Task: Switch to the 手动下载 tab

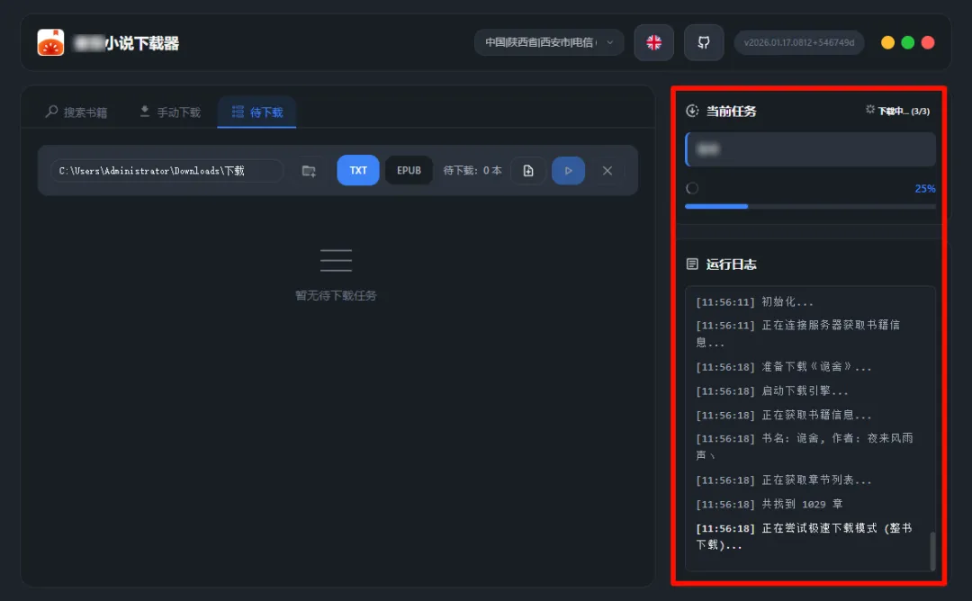Action: [170, 112]
